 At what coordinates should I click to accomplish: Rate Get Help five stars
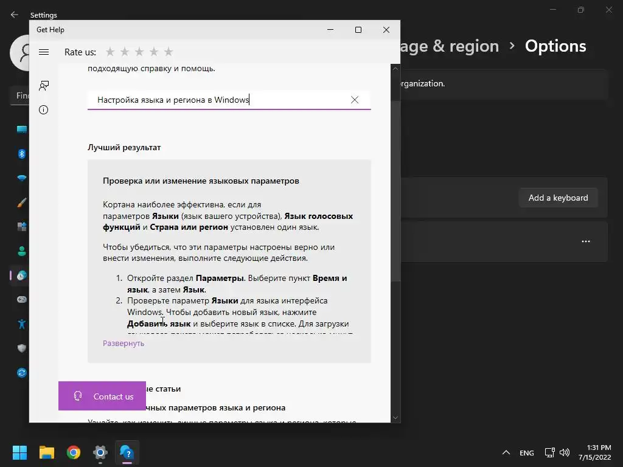tap(169, 52)
